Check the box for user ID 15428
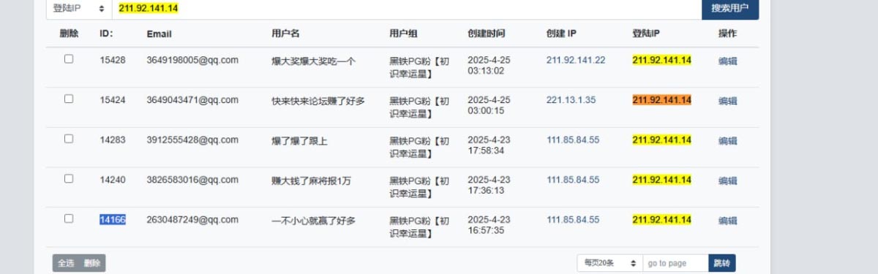Screen dimensions: 878x274 point(69,59)
